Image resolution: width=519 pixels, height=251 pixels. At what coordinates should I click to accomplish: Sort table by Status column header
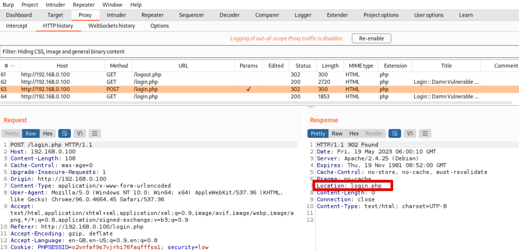[x=303, y=66]
